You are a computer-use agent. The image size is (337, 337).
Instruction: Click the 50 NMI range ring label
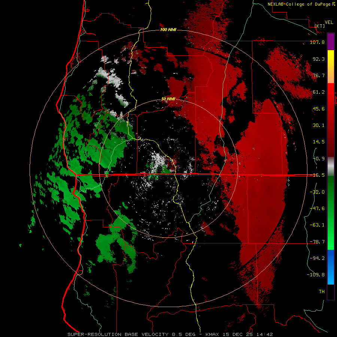pyautogui.click(x=168, y=99)
